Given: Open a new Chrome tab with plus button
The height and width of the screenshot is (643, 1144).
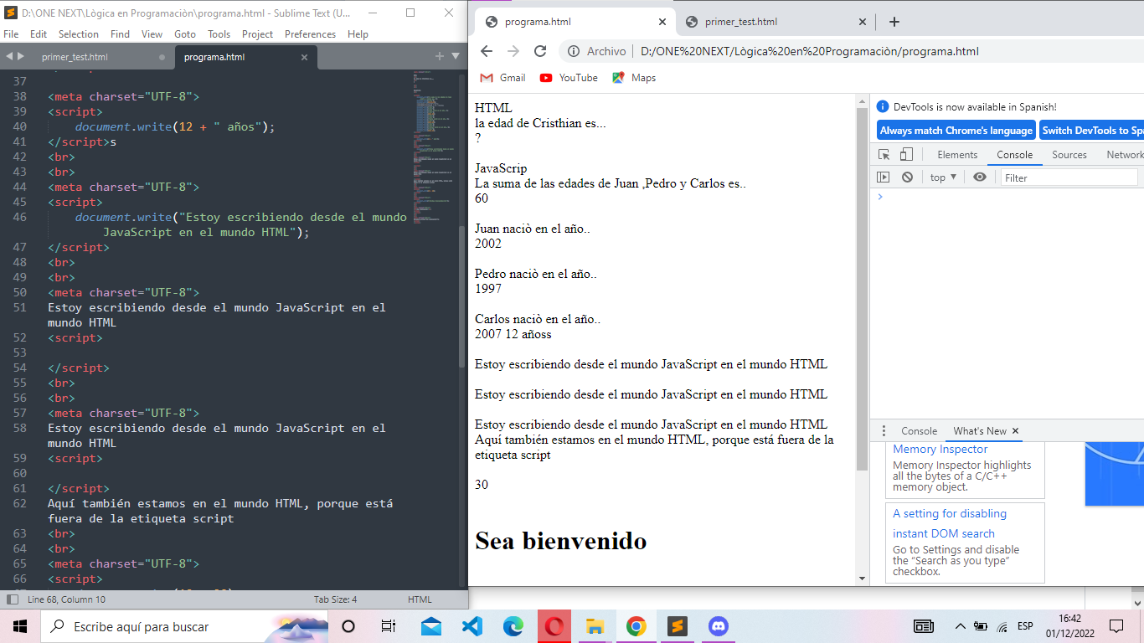Looking at the screenshot, I should pos(894,22).
